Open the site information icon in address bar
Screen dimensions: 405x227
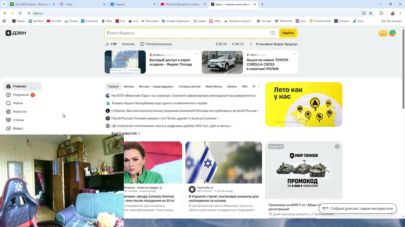tap(29, 13)
